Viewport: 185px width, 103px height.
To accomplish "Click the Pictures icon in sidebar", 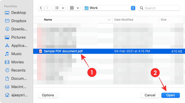I will pos(7,37).
